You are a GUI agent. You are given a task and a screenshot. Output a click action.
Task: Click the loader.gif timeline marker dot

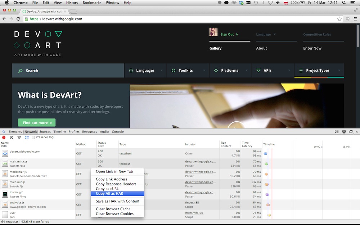click(x=267, y=194)
